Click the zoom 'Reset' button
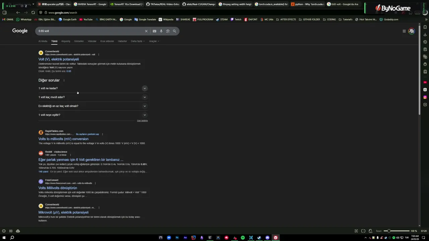 tap(379, 231)
